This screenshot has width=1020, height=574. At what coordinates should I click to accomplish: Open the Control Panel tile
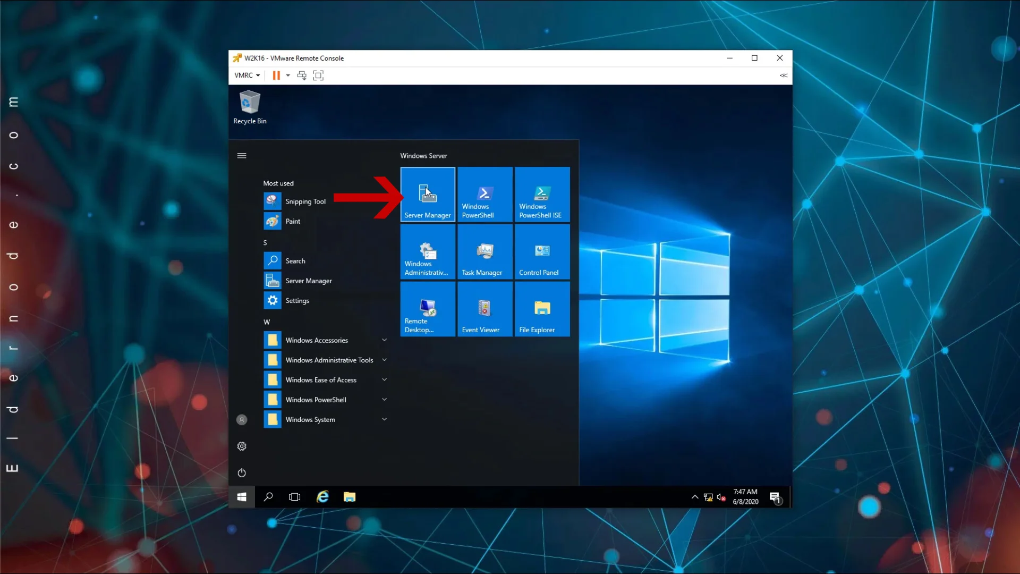coord(542,252)
